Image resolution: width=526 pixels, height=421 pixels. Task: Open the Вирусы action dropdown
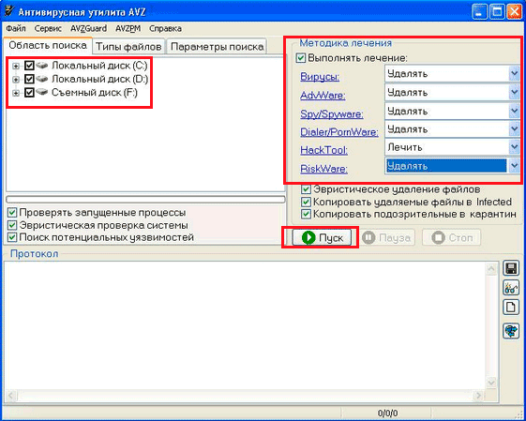(452, 74)
